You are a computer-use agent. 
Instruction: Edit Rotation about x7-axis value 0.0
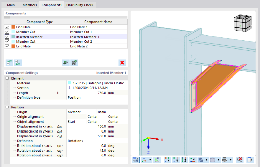pyautogui.click(x=87, y=145)
